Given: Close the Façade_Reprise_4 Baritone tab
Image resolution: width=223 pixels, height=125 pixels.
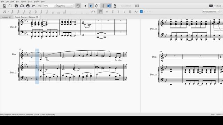Looking at the screenshot, I should point(37,17).
